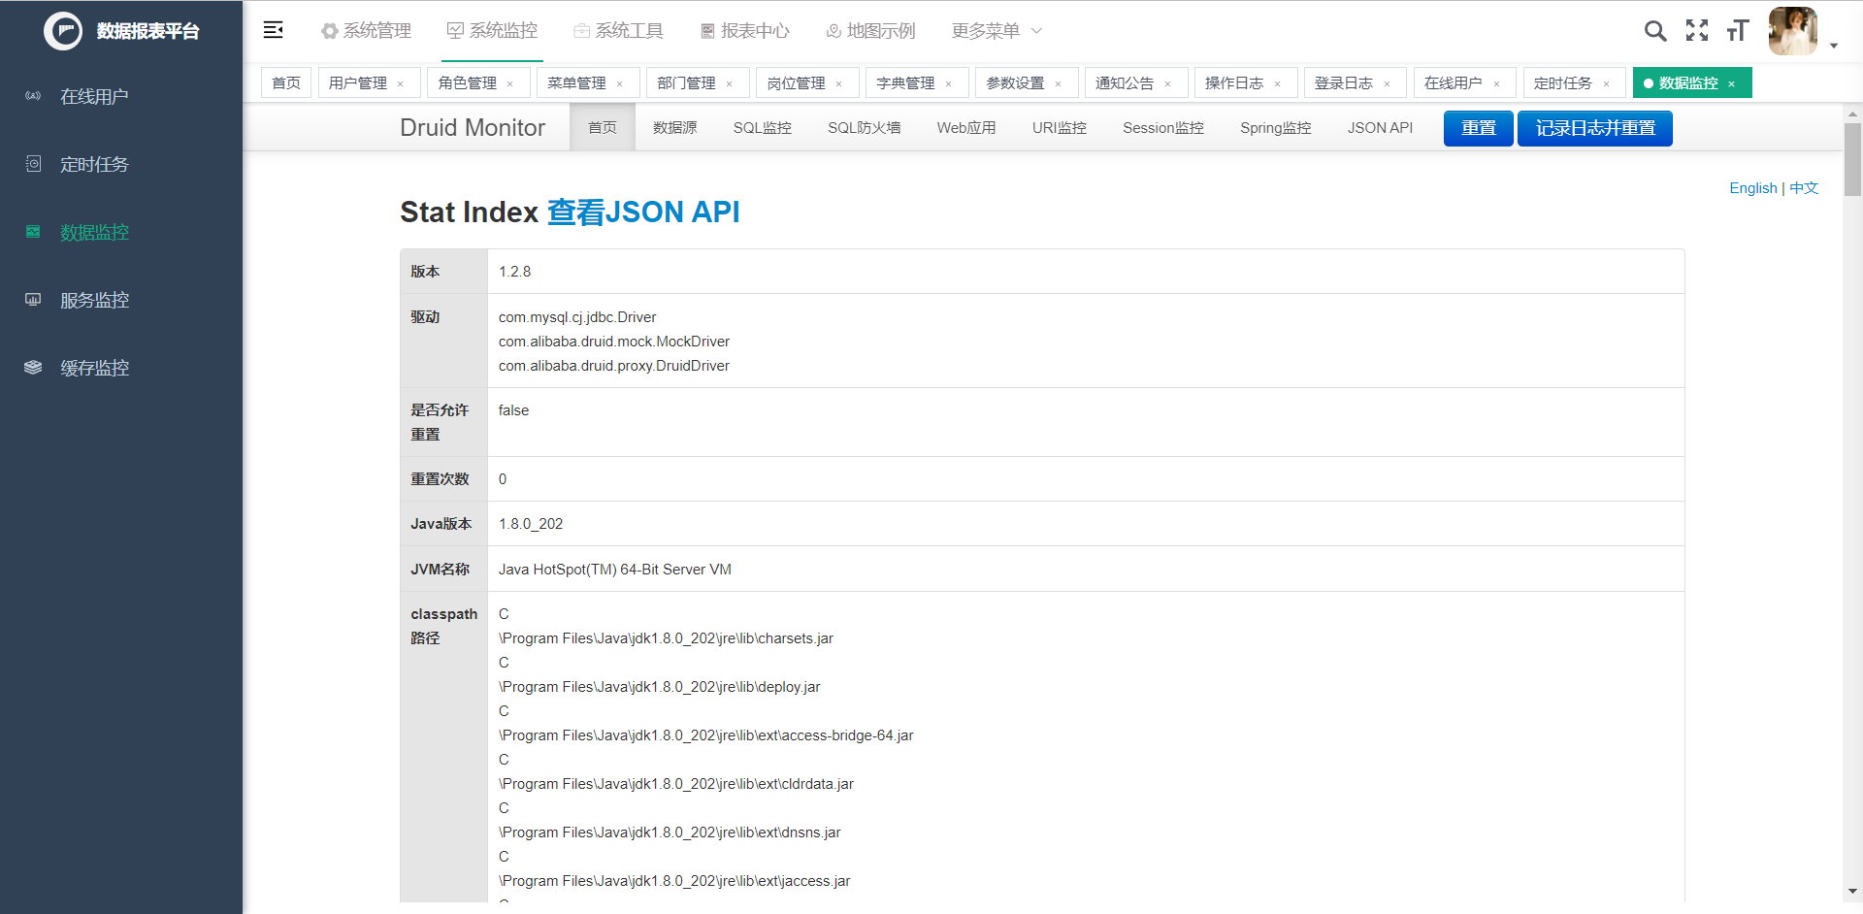The height and width of the screenshot is (914, 1863).
Task: Open the search magnifier icon
Action: click(x=1655, y=30)
